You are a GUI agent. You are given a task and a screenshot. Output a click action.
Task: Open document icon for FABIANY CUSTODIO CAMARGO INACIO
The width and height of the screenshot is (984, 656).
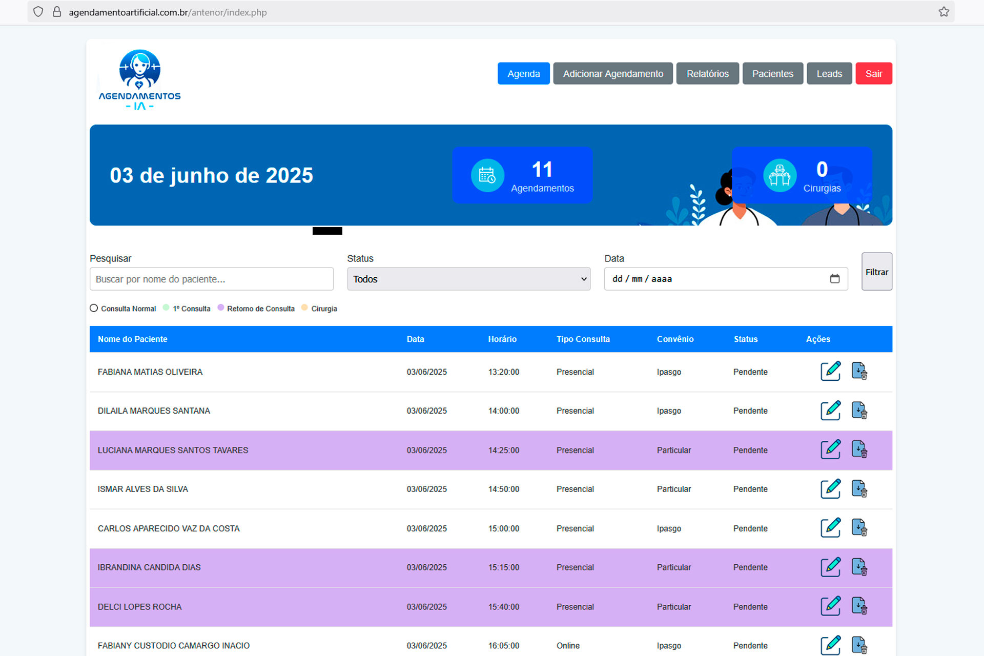(x=859, y=645)
